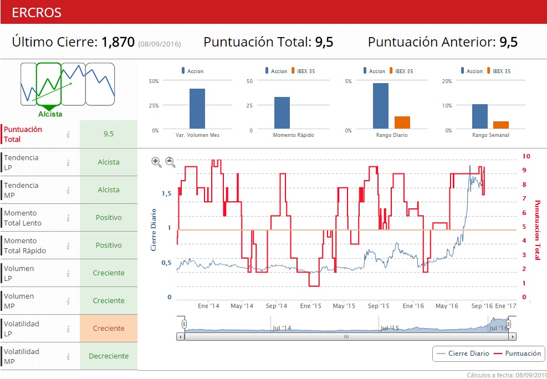
Task: Toggle Accion legend in Var. Volumen Mes chart
Action: click(192, 71)
